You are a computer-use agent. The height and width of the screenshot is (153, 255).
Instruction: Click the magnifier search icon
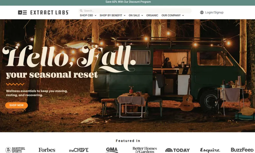coord(81,11)
